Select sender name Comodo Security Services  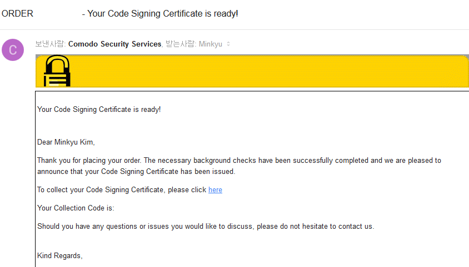pyautogui.click(x=115, y=44)
